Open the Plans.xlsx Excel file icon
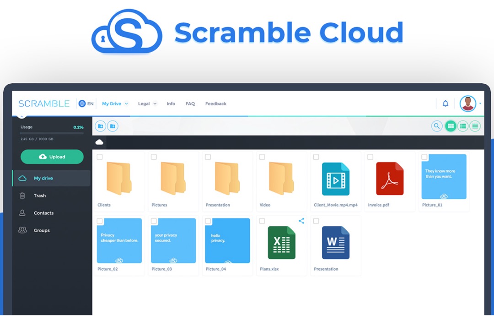 click(x=281, y=243)
